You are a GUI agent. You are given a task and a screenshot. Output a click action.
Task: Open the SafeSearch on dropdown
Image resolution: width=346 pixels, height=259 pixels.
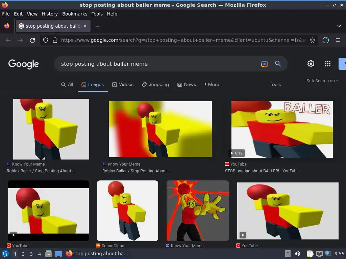click(322, 81)
